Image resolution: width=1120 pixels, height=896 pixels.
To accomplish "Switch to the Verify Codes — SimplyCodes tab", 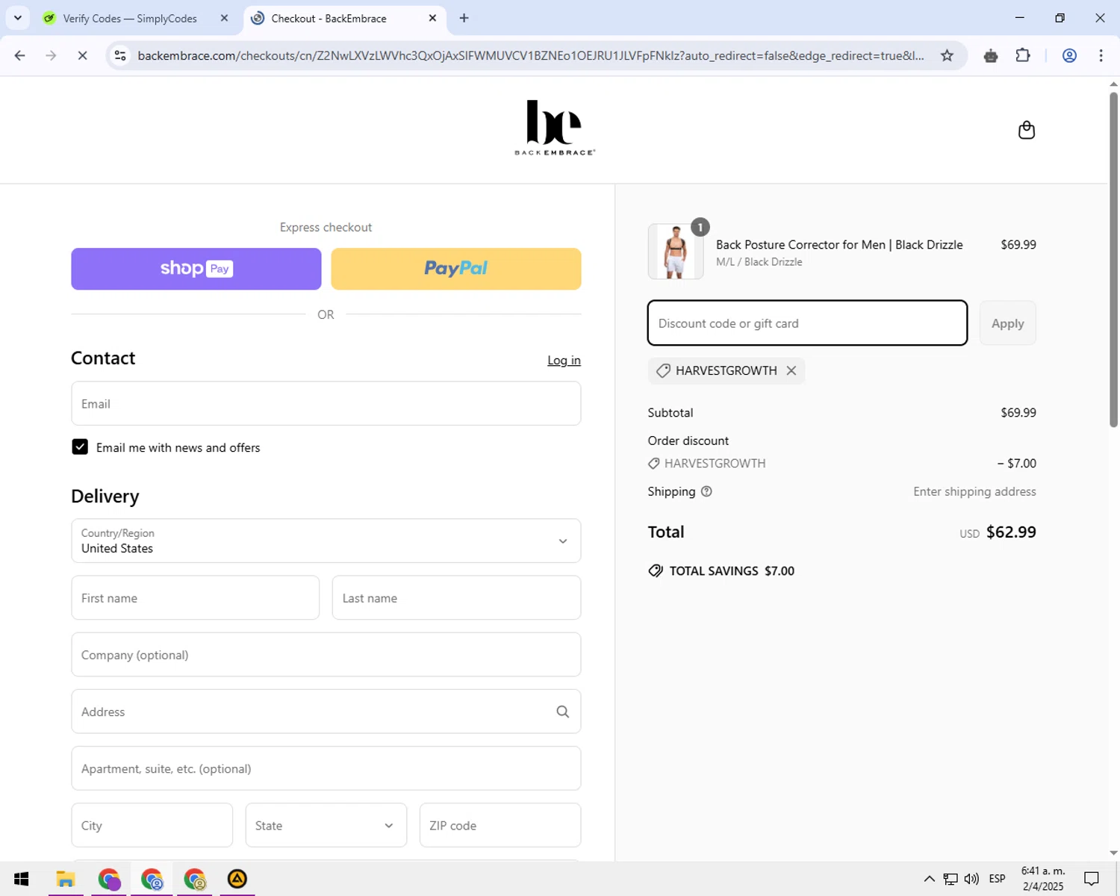I will (x=130, y=18).
